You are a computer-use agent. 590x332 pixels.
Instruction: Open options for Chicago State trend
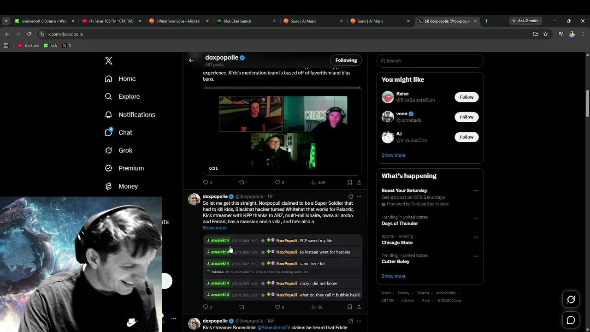476,237
